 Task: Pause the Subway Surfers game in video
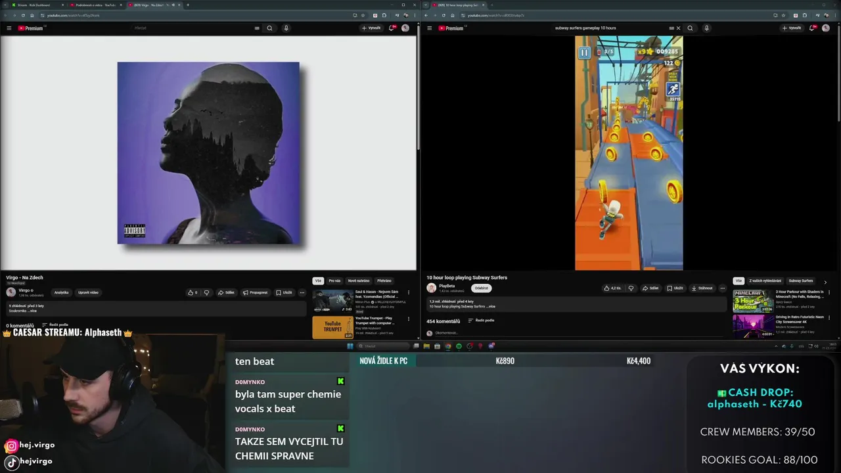coord(584,53)
